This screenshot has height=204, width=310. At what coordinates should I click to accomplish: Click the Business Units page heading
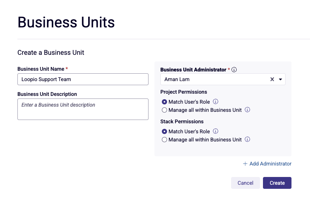click(x=66, y=22)
